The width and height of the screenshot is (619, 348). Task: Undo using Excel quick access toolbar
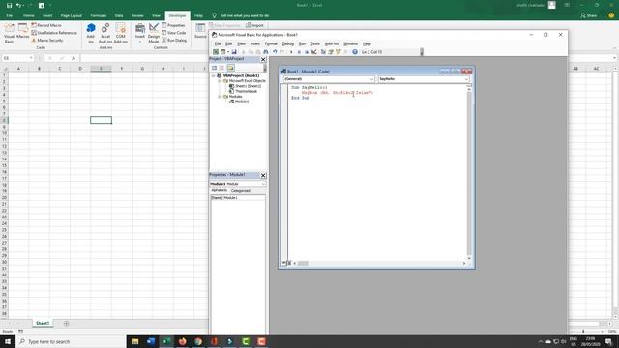[18, 5]
